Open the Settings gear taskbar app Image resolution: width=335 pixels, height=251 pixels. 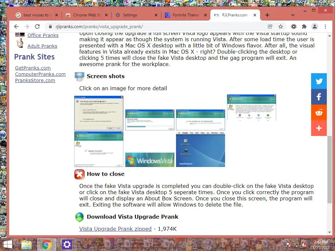click(x=67, y=244)
